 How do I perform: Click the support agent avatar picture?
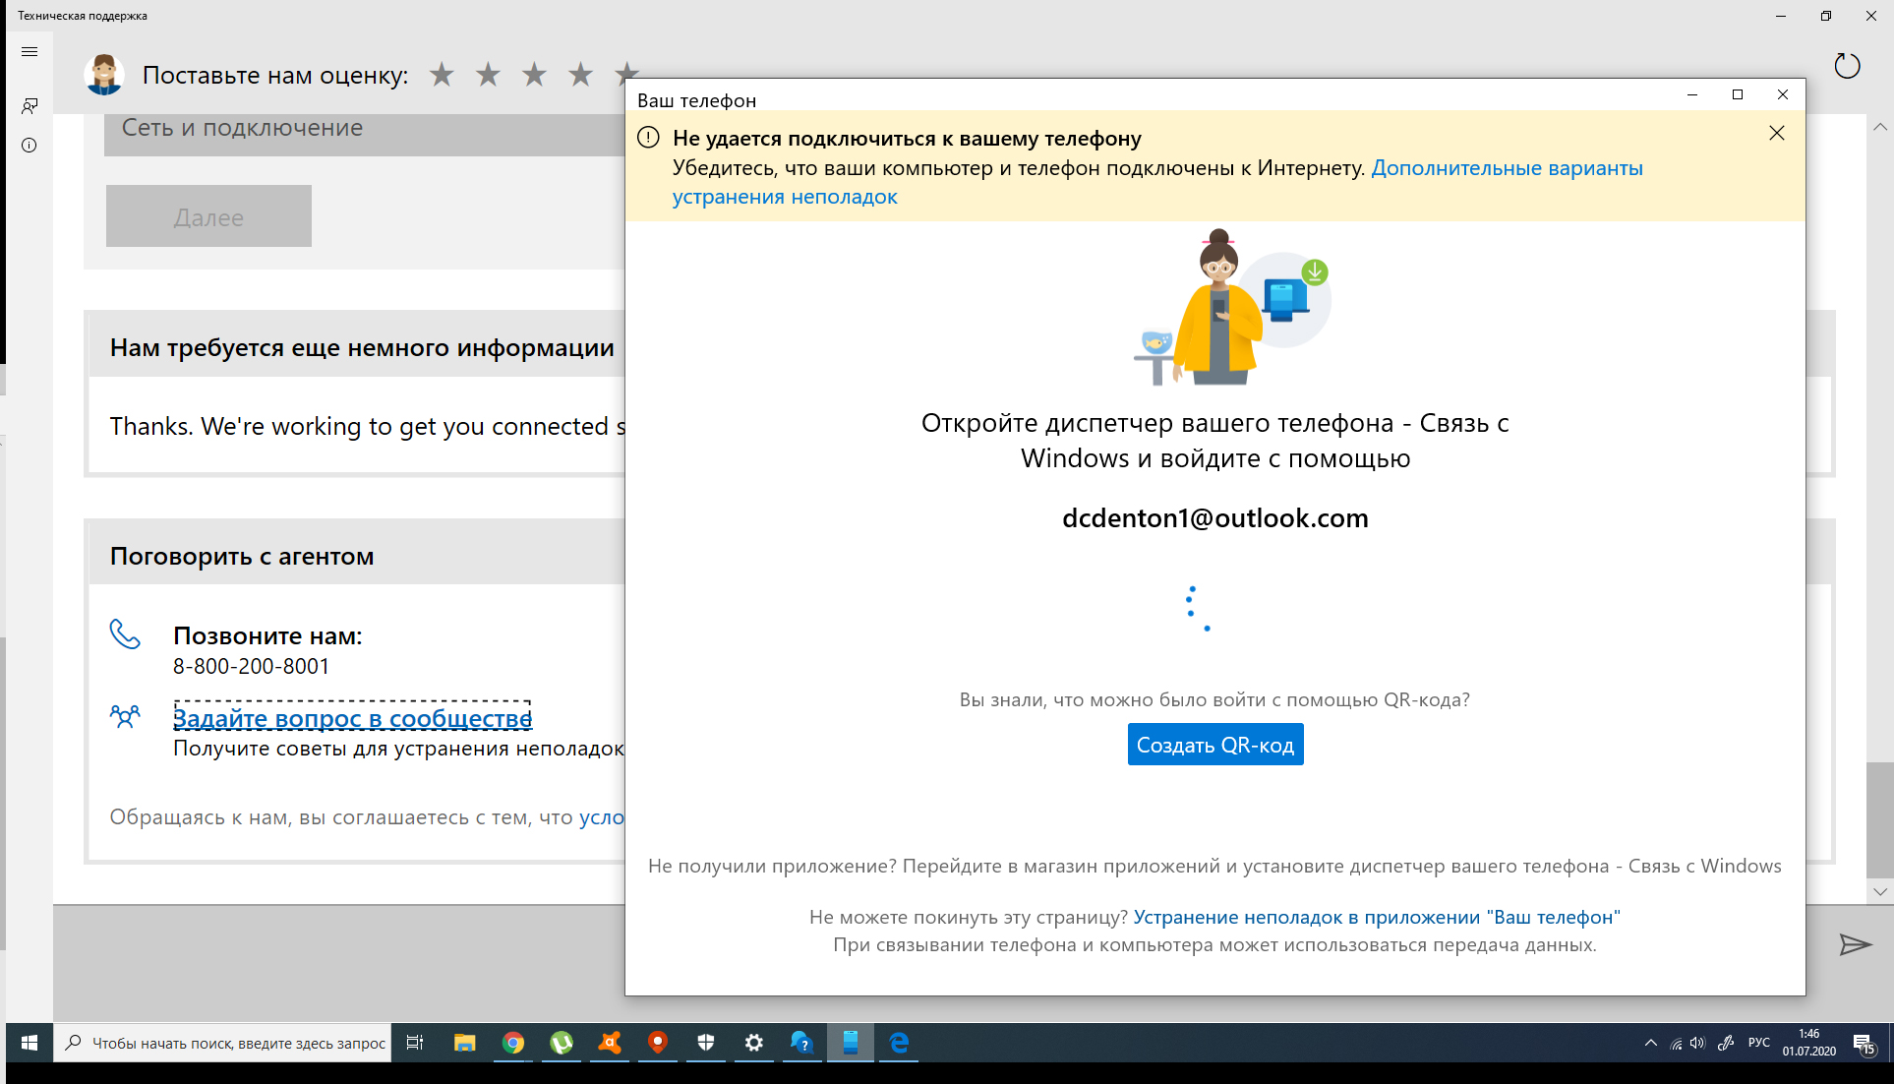coord(103,75)
